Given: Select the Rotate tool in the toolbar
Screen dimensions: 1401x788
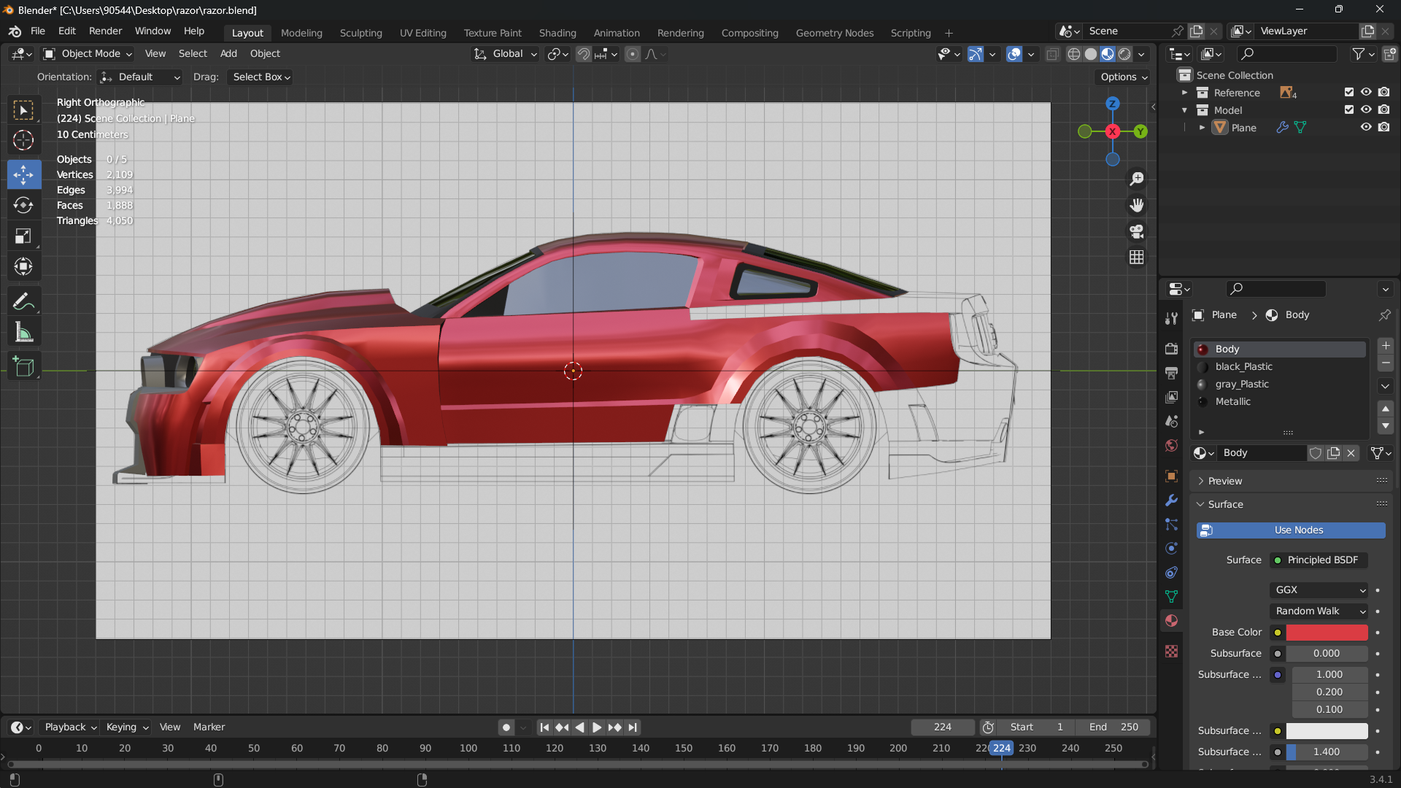Looking at the screenshot, I should [23, 205].
